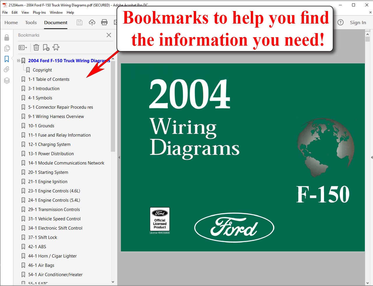
Task: Select the 2004 Ford F-150 Truck Wiring Diagrams bookmark
Action: point(69,61)
